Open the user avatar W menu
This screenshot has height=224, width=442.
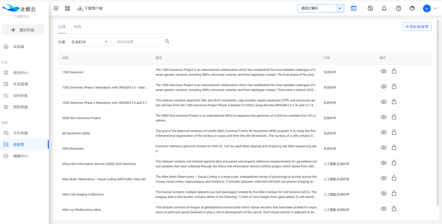(427, 9)
